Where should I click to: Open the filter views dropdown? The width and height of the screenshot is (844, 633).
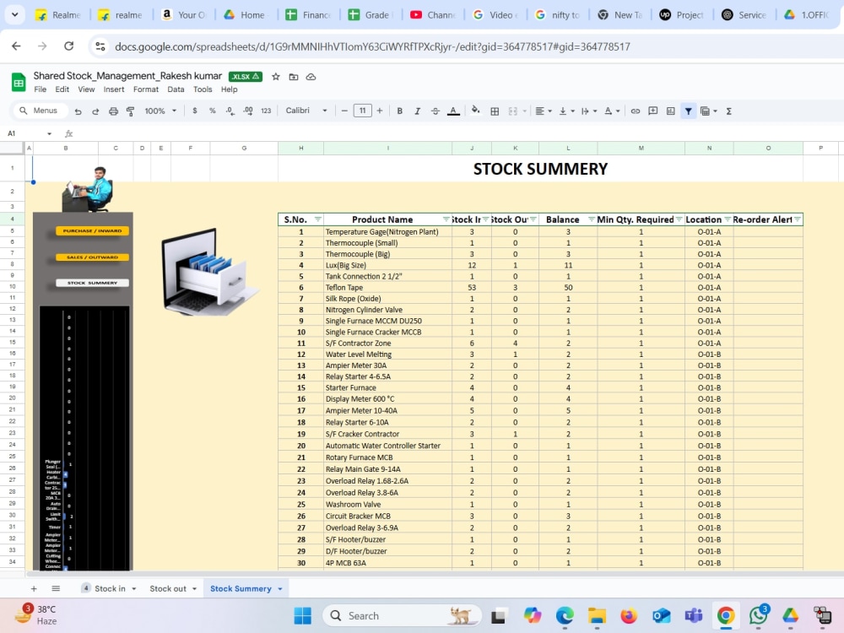click(708, 111)
